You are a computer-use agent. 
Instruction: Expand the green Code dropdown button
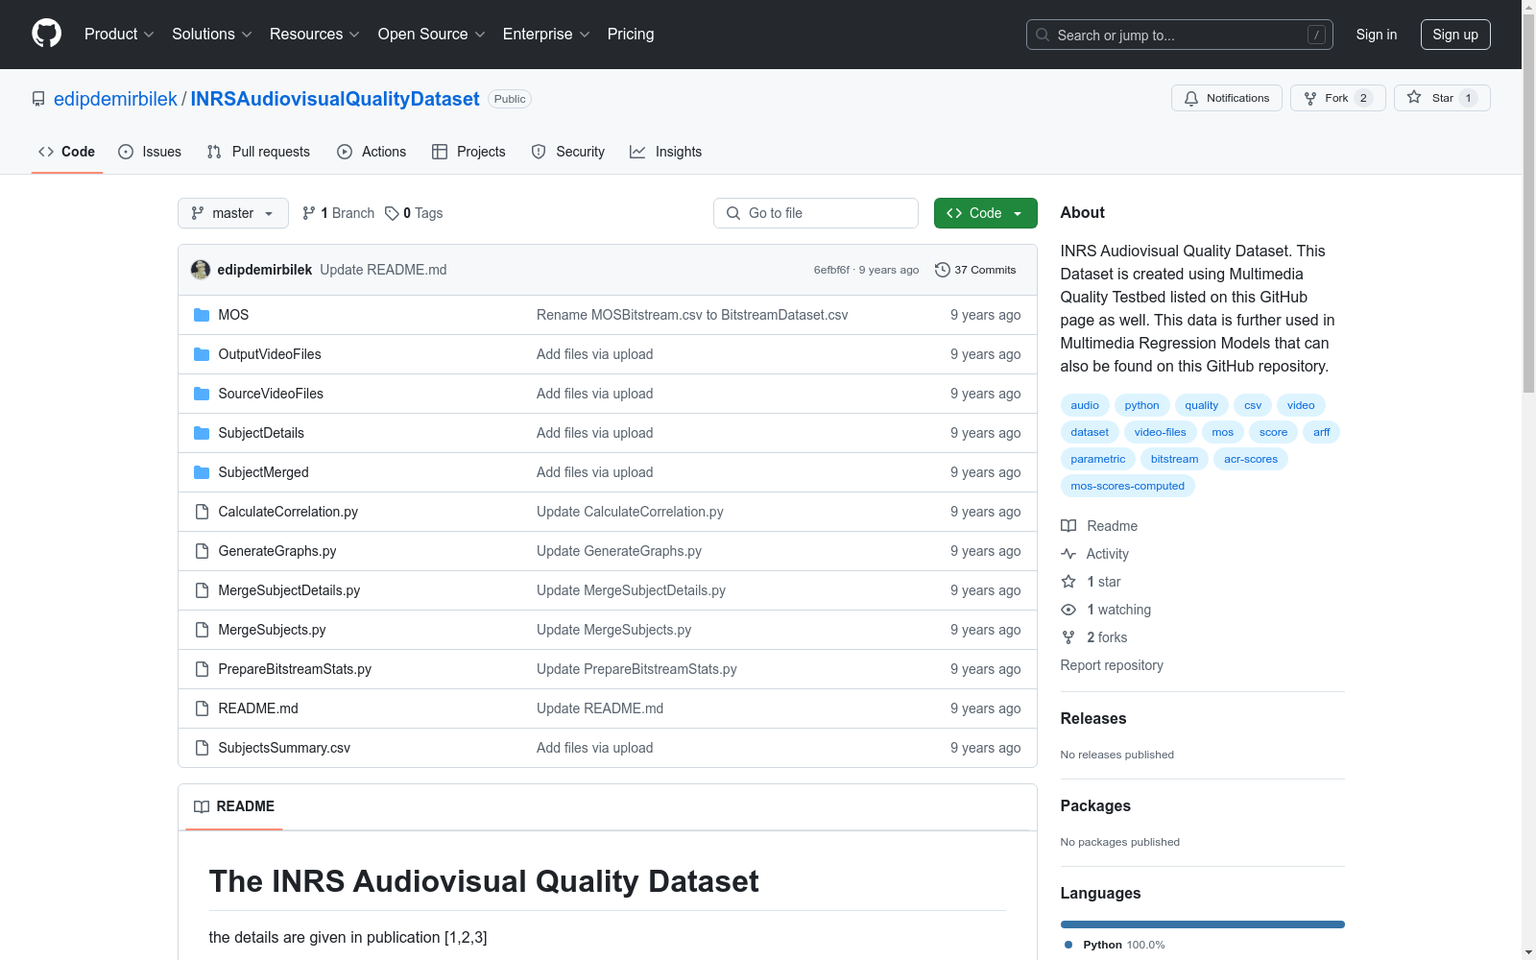985,213
